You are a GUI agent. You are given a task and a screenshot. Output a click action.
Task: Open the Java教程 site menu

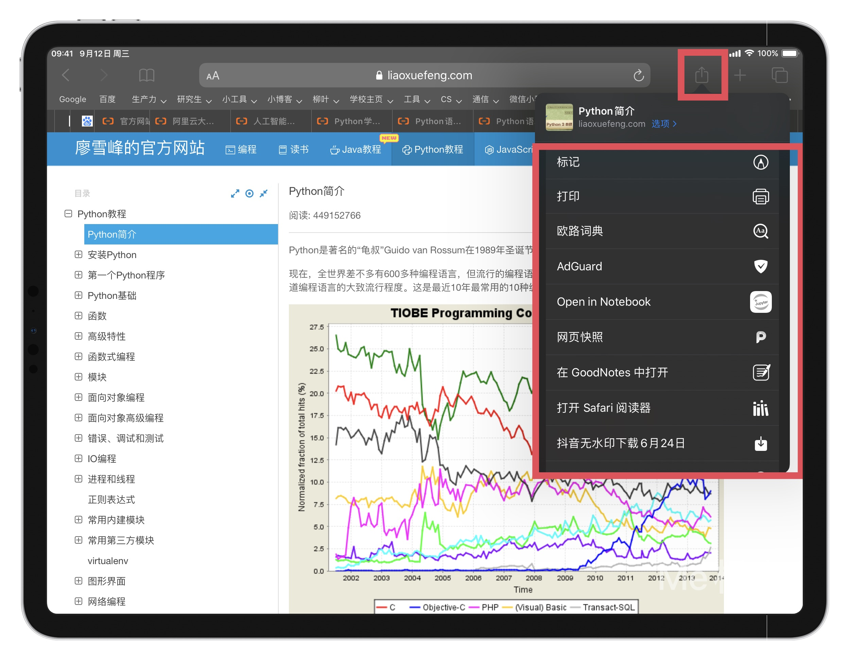point(355,150)
